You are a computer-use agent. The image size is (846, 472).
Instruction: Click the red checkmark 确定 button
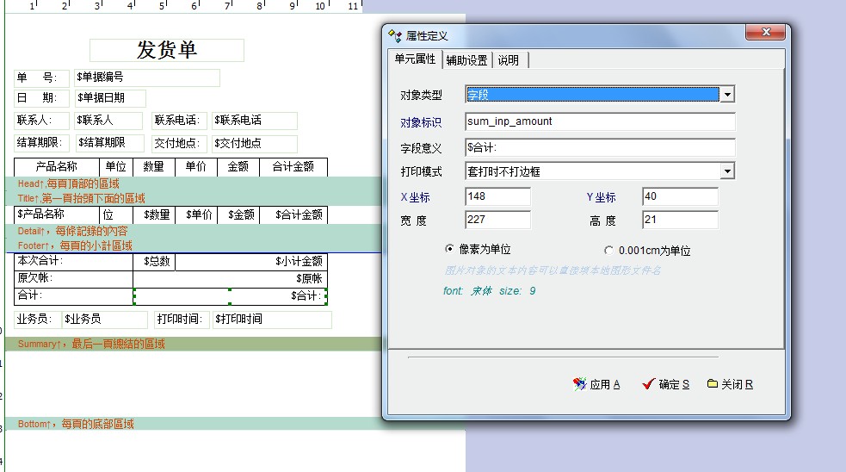[x=665, y=384]
